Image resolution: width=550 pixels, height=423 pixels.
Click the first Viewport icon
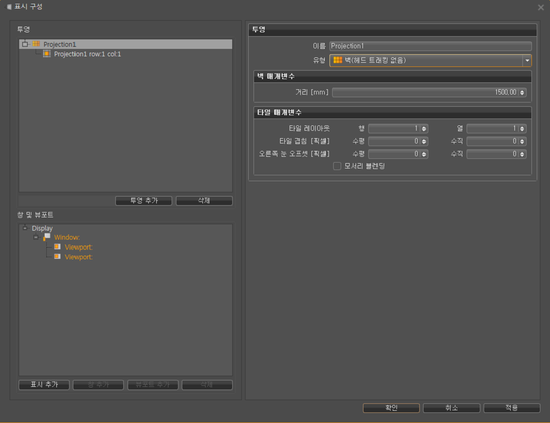click(x=57, y=247)
